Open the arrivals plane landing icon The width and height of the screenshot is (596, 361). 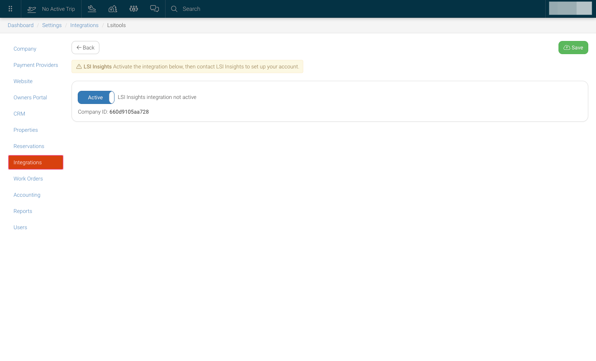pos(92,9)
